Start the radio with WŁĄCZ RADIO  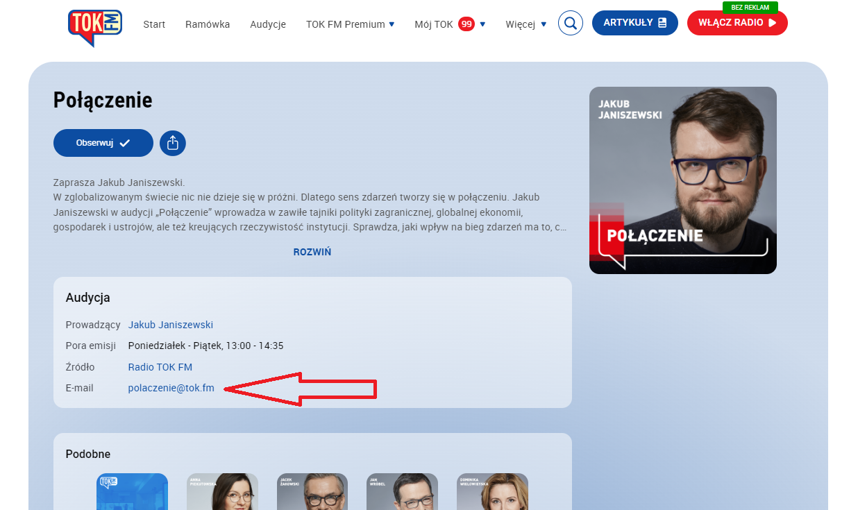click(x=737, y=23)
